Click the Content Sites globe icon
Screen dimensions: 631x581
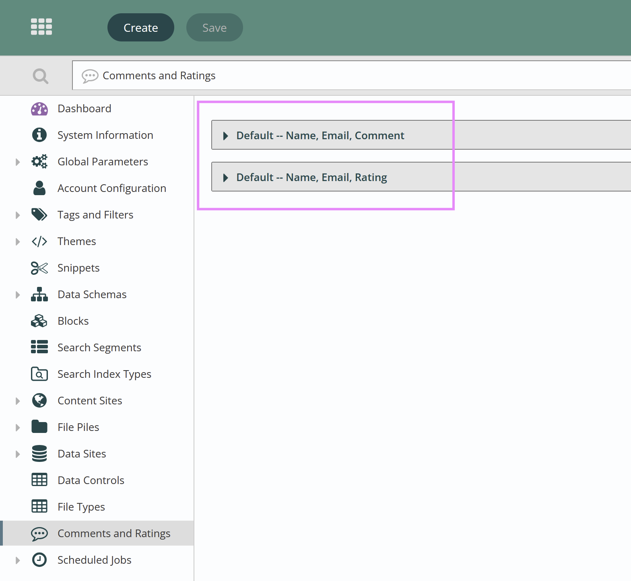tap(39, 400)
